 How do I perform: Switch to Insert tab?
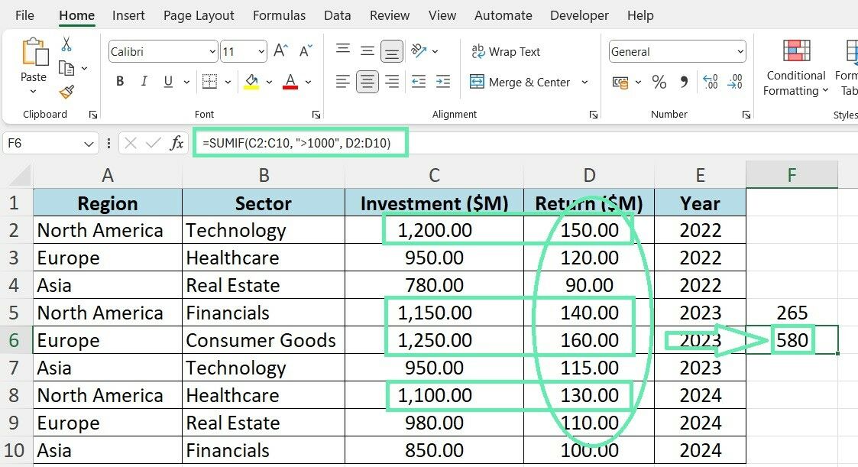(x=128, y=15)
